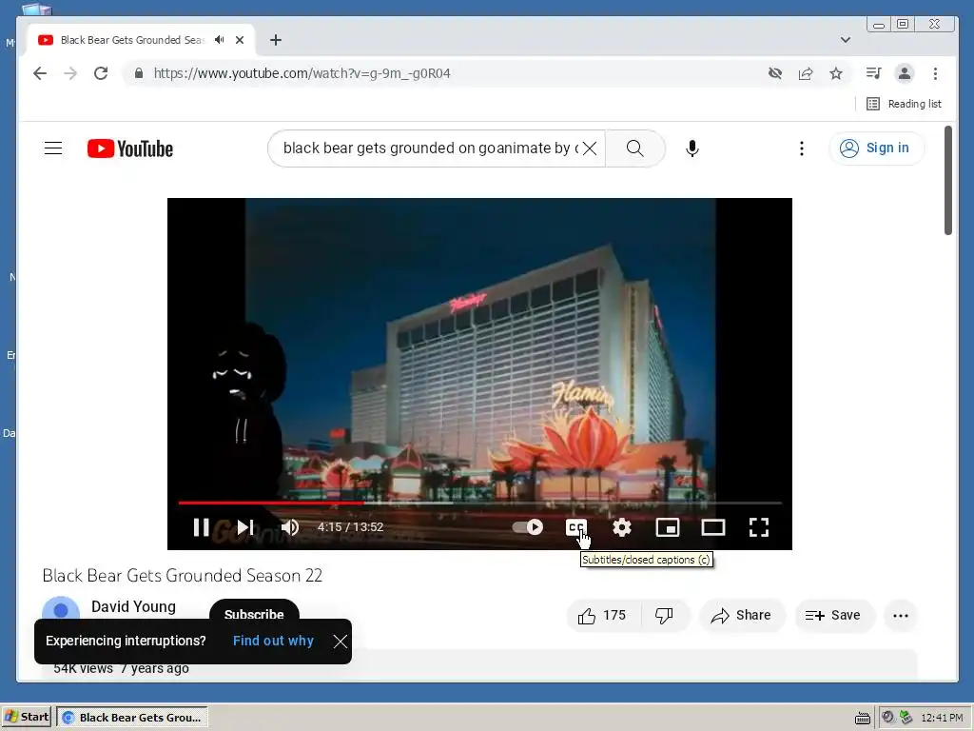Click the 12:41 PM system clock

point(942,718)
